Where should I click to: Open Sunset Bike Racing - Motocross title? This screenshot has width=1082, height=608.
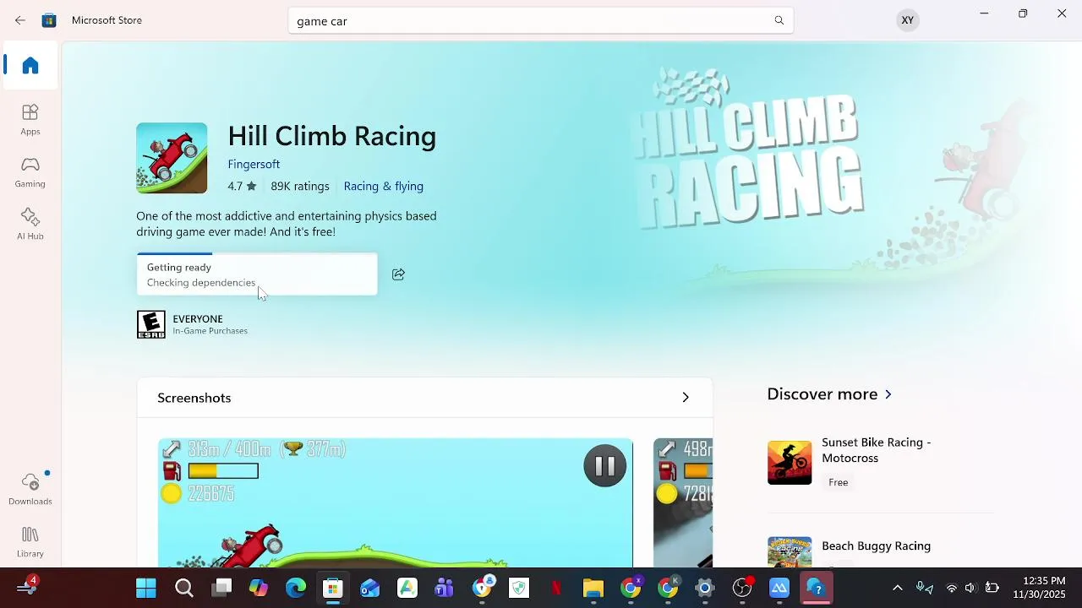(x=877, y=450)
